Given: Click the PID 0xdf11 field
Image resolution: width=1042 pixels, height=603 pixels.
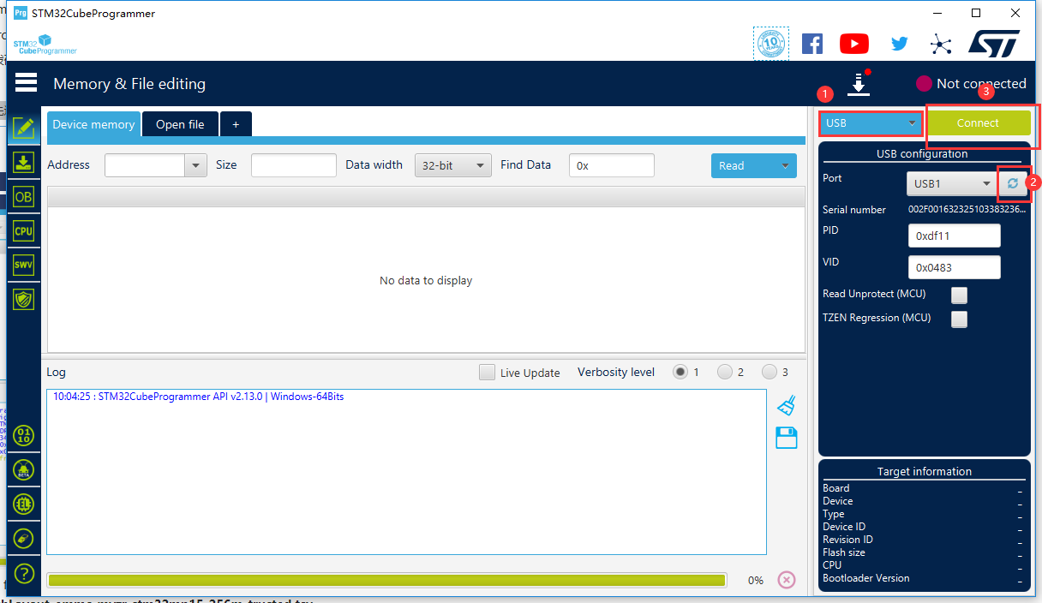Looking at the screenshot, I should 955,236.
